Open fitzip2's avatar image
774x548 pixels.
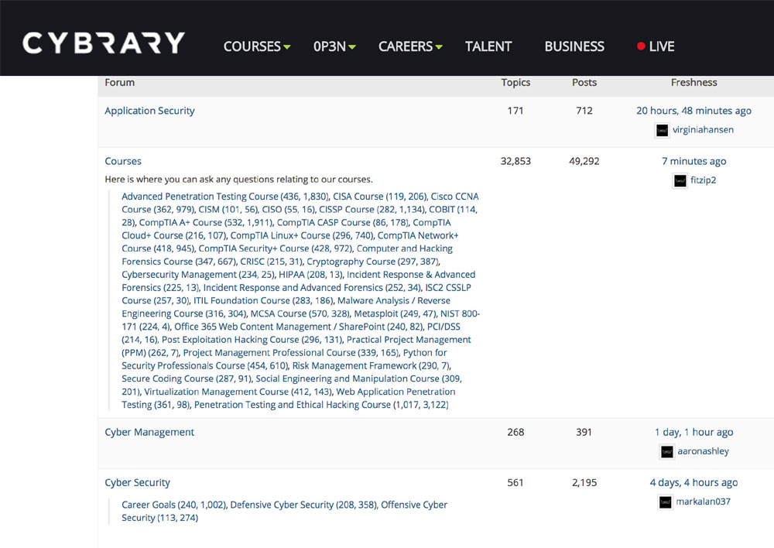(680, 180)
